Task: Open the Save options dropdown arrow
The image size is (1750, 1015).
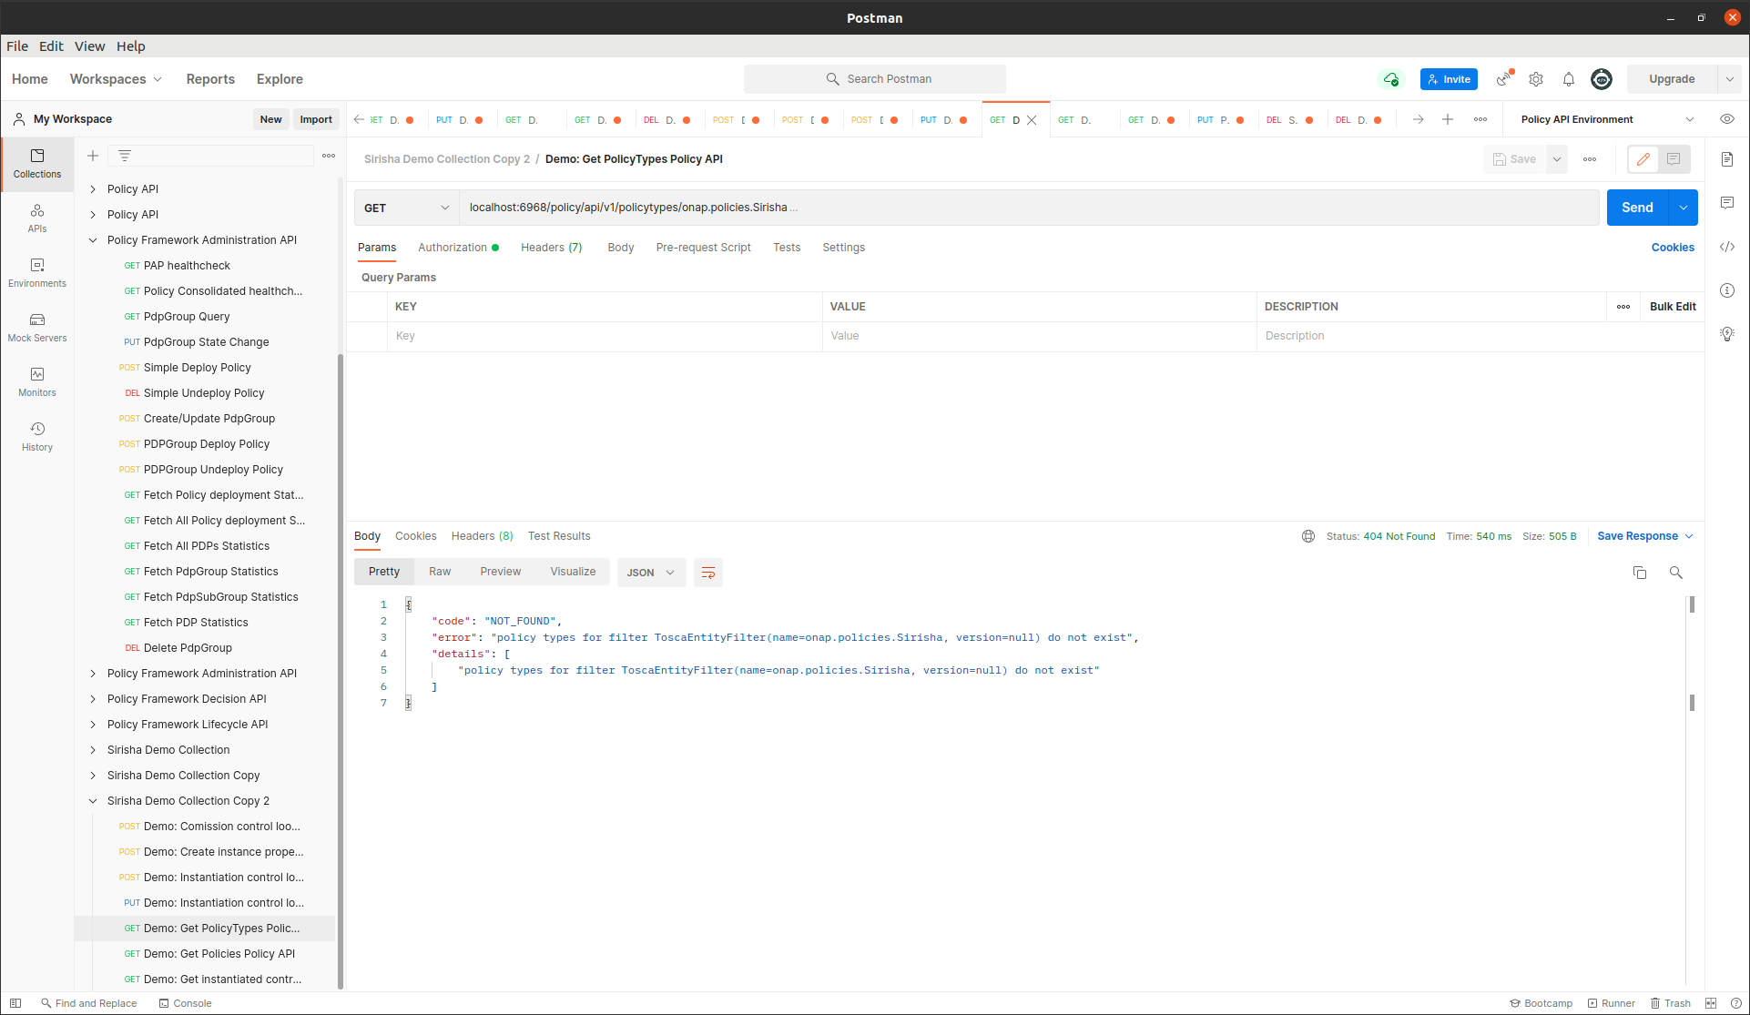Action: tap(1557, 159)
